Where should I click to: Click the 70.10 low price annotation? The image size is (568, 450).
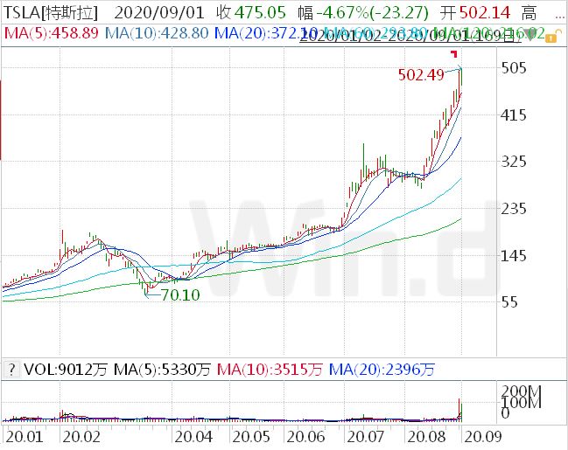(x=180, y=295)
